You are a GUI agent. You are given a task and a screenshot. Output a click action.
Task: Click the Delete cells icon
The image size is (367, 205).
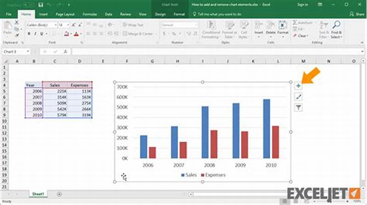[x=271, y=25]
